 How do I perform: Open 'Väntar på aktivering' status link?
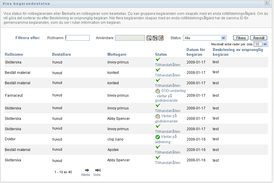(x=166, y=139)
